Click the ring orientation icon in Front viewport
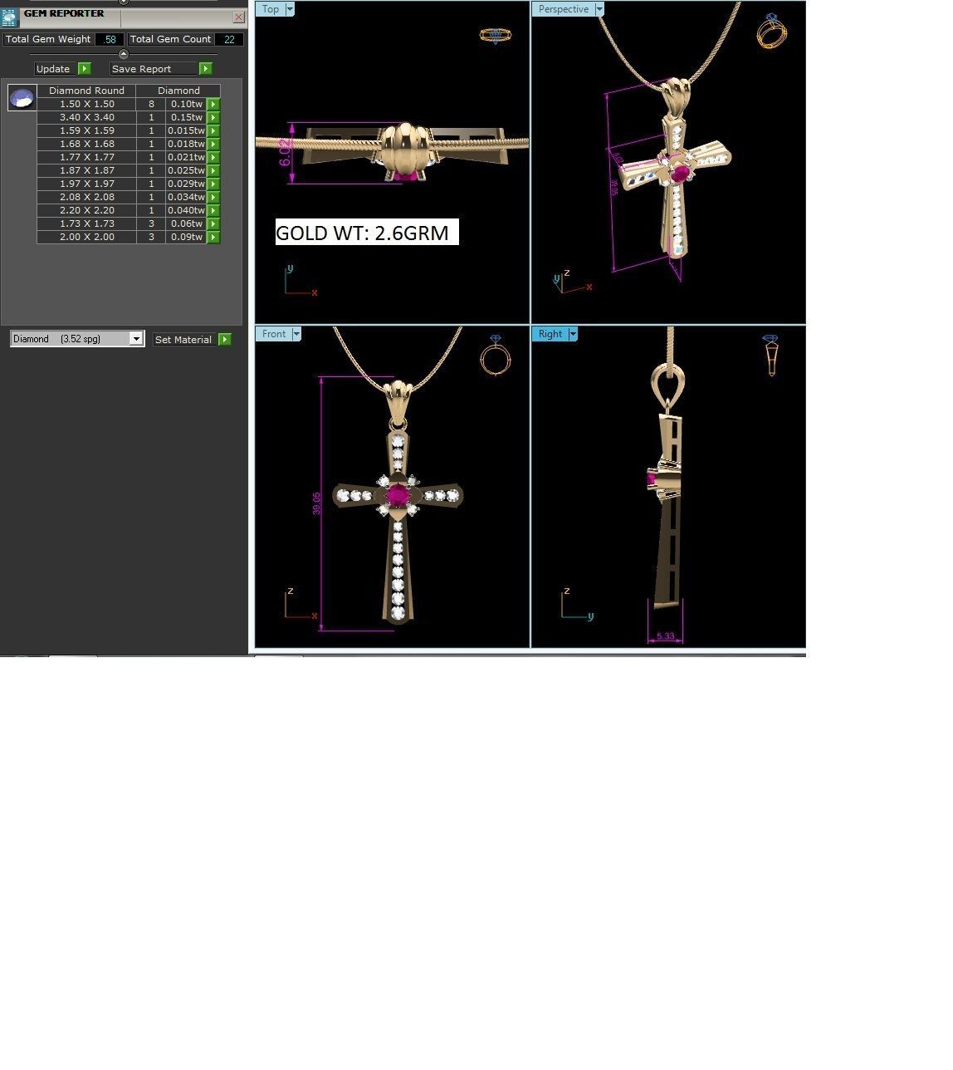The image size is (953, 1070). (496, 356)
